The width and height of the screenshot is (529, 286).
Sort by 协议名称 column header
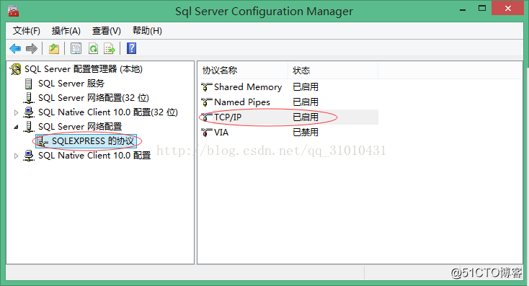tap(243, 71)
